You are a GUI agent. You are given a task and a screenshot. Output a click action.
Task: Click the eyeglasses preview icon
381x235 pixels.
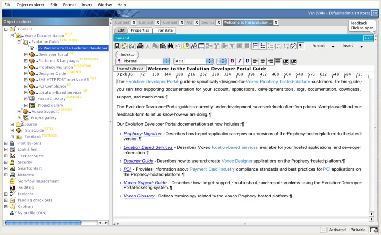[132, 46]
